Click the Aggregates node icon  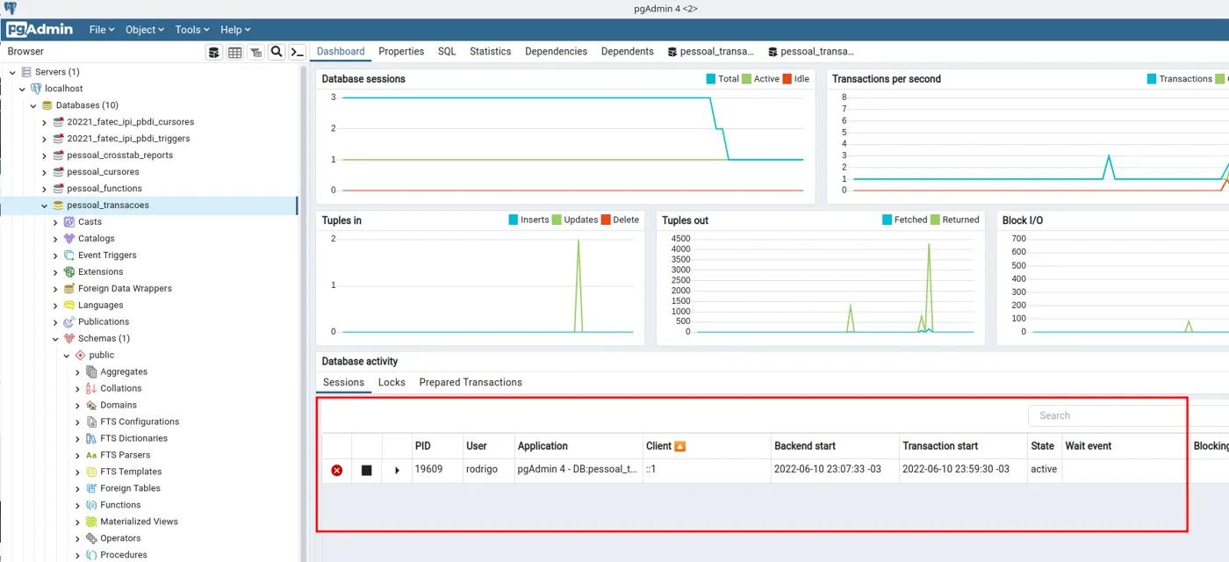91,372
